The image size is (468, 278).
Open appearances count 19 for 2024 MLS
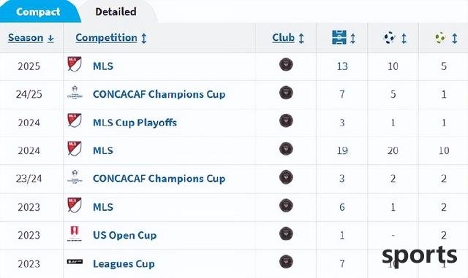tap(342, 150)
